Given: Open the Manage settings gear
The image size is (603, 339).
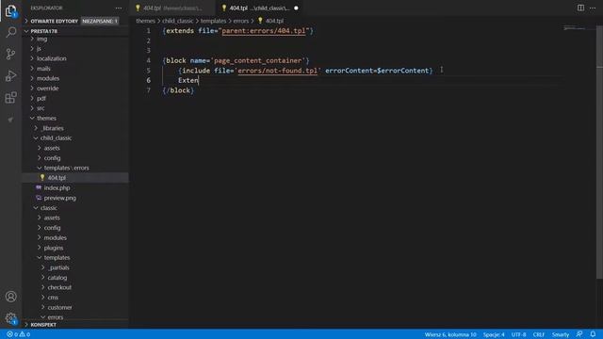Looking at the screenshot, I should (x=10, y=318).
